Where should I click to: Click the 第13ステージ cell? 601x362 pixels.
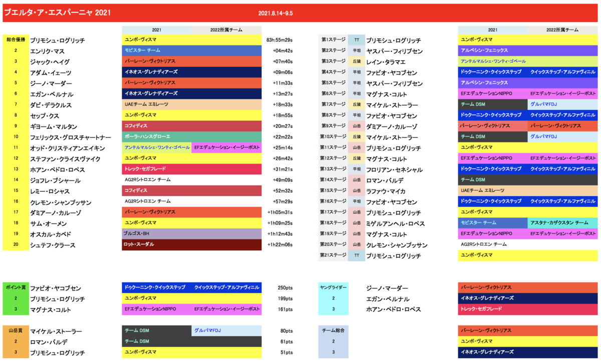333,169
